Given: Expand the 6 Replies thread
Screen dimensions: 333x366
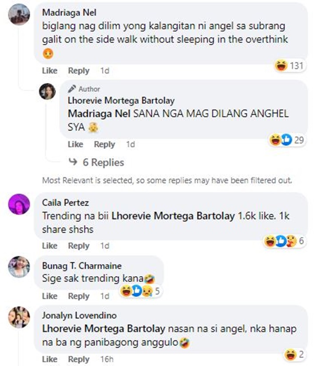Looking at the screenshot, I should point(96,162).
